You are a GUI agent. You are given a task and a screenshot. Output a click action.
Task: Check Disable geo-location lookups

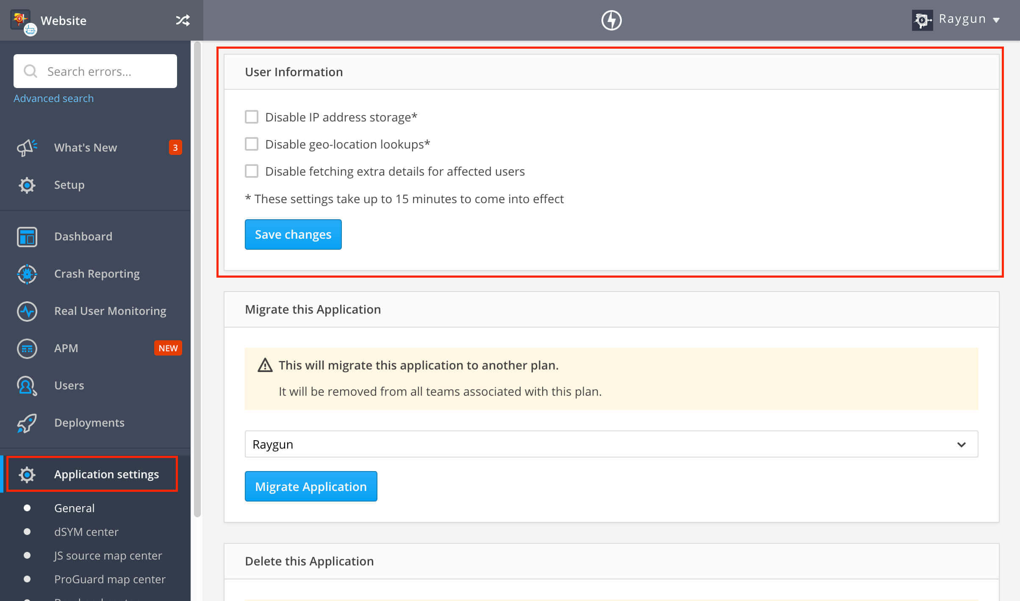(x=252, y=144)
